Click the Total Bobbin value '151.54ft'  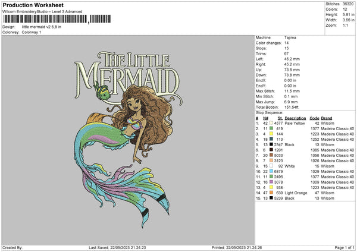click(x=291, y=107)
